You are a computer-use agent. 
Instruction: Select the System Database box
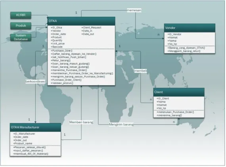tap(21, 37)
